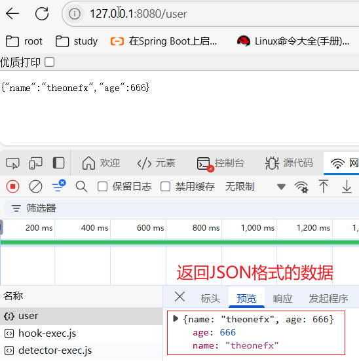359x361 pixels.
Task: Switch to the 源代码 tab
Action: point(289,163)
